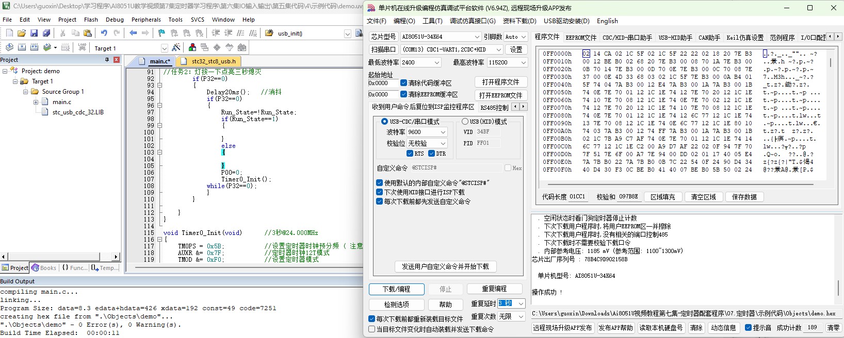
Task: Click Manage Project Items colored blocks icon
Action: pos(192,47)
